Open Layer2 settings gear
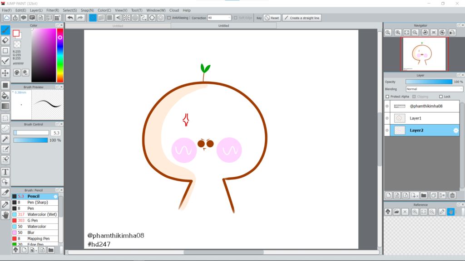 click(456, 130)
